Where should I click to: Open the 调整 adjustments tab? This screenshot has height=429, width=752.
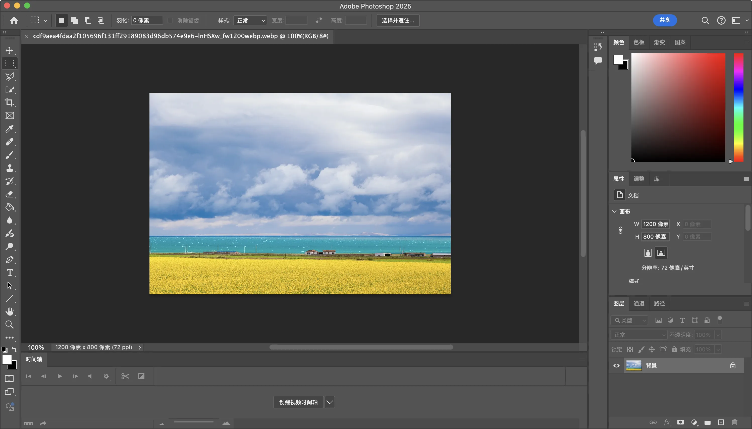point(638,179)
